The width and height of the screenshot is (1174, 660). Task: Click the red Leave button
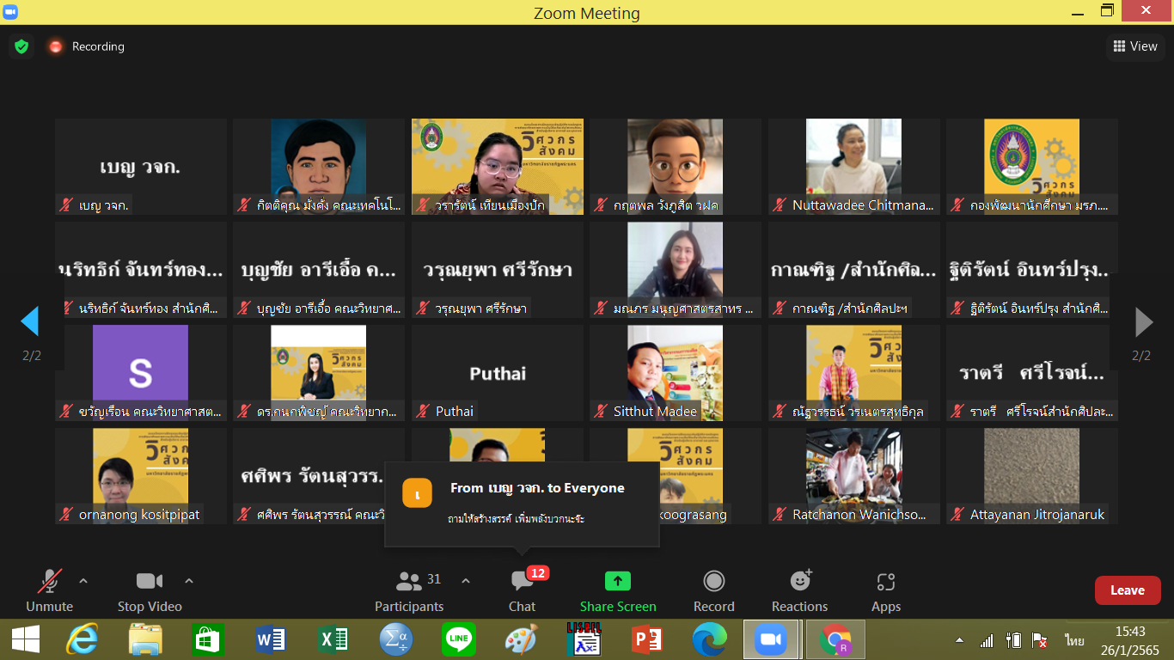tap(1128, 590)
